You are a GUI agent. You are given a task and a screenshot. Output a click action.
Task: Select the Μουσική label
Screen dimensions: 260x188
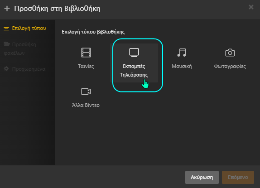click(x=182, y=66)
